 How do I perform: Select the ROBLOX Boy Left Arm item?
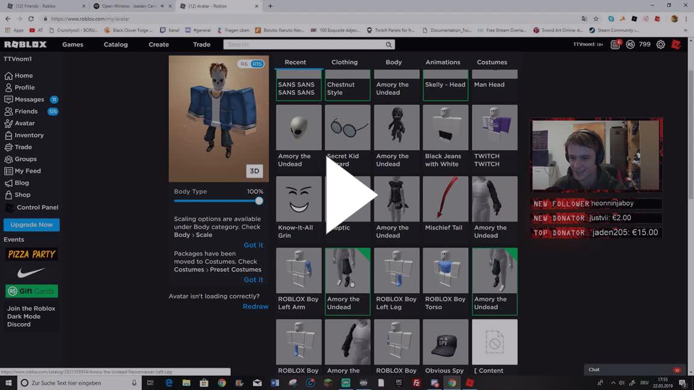point(299,279)
